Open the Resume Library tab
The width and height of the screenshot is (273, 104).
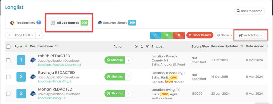click(x=116, y=23)
